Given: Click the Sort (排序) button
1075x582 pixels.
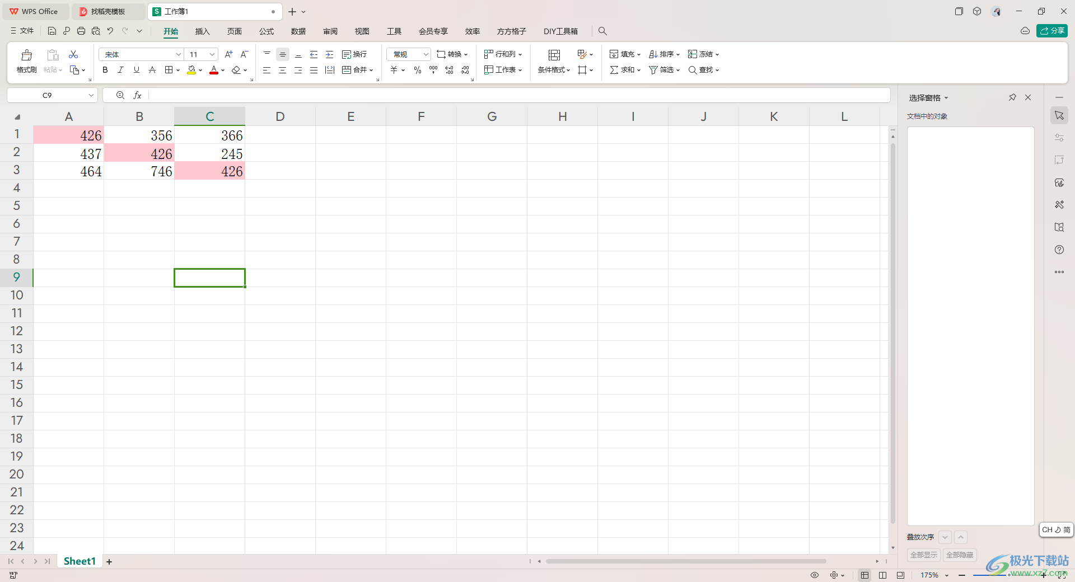Looking at the screenshot, I should [664, 54].
